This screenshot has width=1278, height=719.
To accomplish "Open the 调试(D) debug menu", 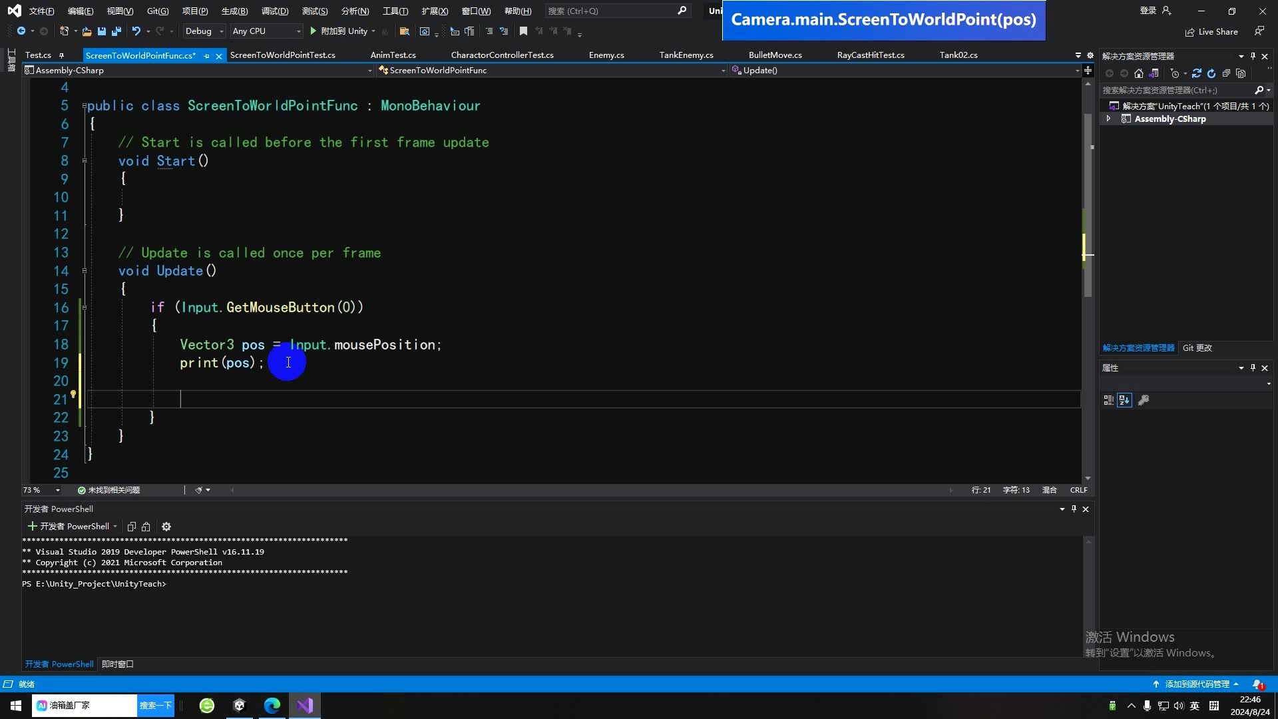I will pyautogui.click(x=274, y=11).
